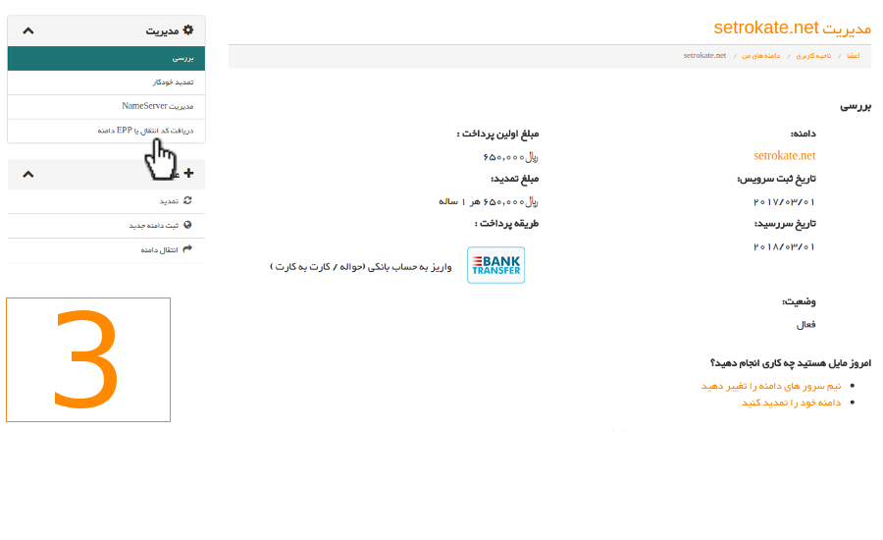
Task: Click the registration date ۲۰۱۷/۰۳/۰۱
Action: (785, 202)
